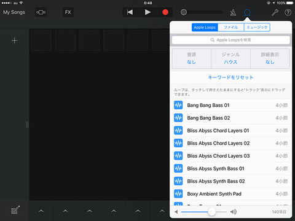Viewport: 295px width, 221px height.
Task: Preview Bliss Abyss Synth Bass 02 icon
Action: (x=178, y=181)
